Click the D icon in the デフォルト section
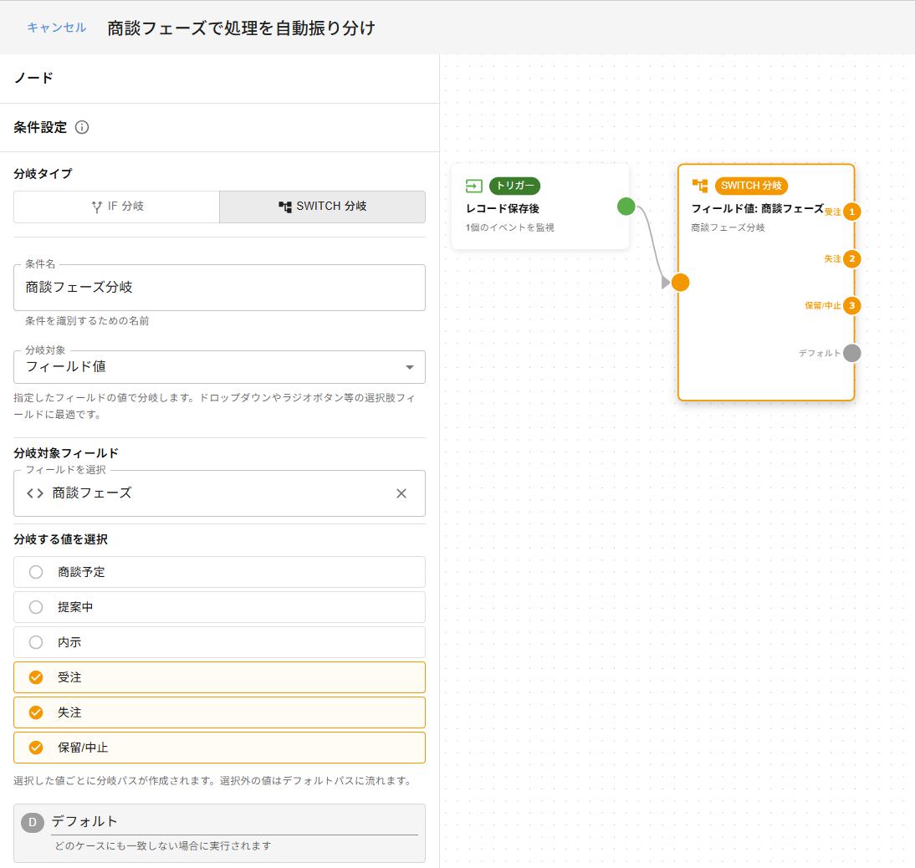915x868 pixels. (32, 821)
